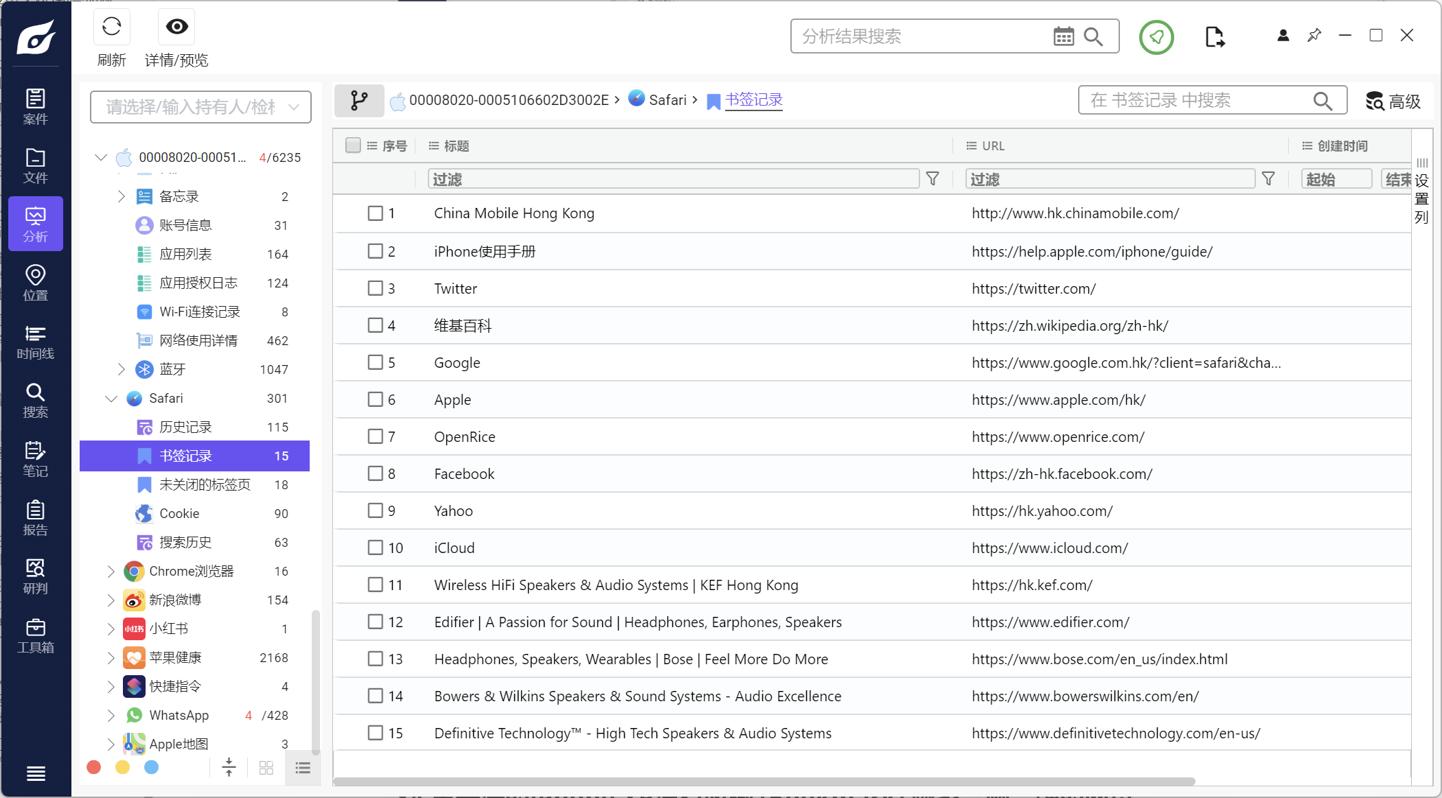Viewport: 1442px width, 798px height.
Task: Select the Cookie tree item
Action: pyautogui.click(x=195, y=514)
